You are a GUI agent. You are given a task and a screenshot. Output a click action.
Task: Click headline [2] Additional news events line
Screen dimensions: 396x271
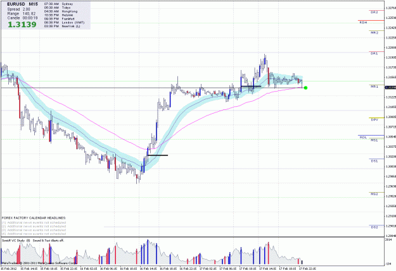34,226
